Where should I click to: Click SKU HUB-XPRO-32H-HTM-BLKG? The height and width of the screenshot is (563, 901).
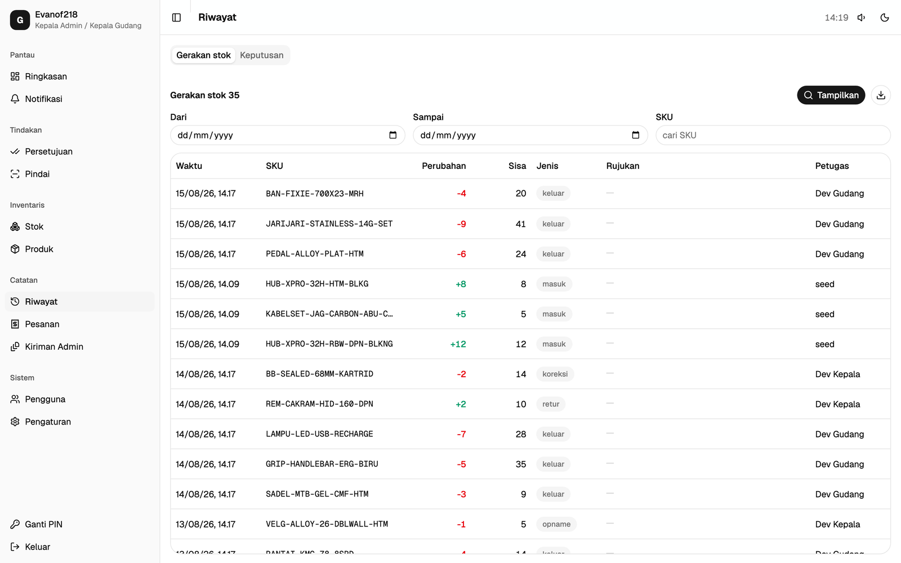[317, 284]
